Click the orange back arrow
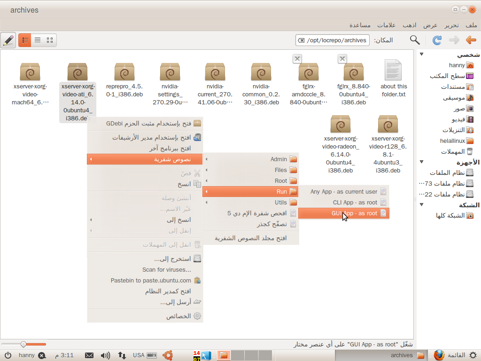The height and width of the screenshot is (361, 481). tap(471, 40)
